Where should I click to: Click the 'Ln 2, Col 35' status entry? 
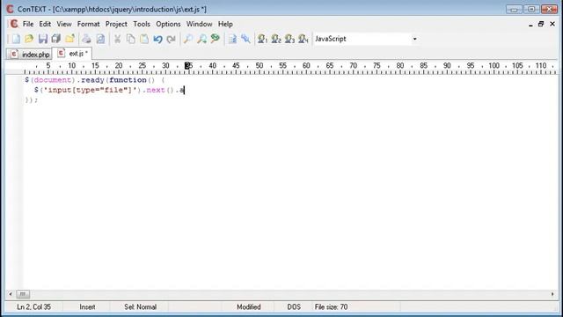(33, 307)
